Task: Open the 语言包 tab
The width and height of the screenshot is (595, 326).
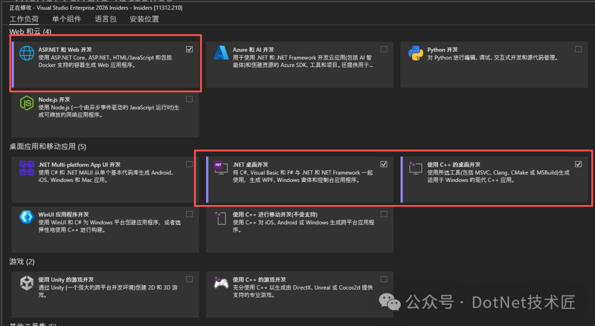Action: pyautogui.click(x=105, y=19)
